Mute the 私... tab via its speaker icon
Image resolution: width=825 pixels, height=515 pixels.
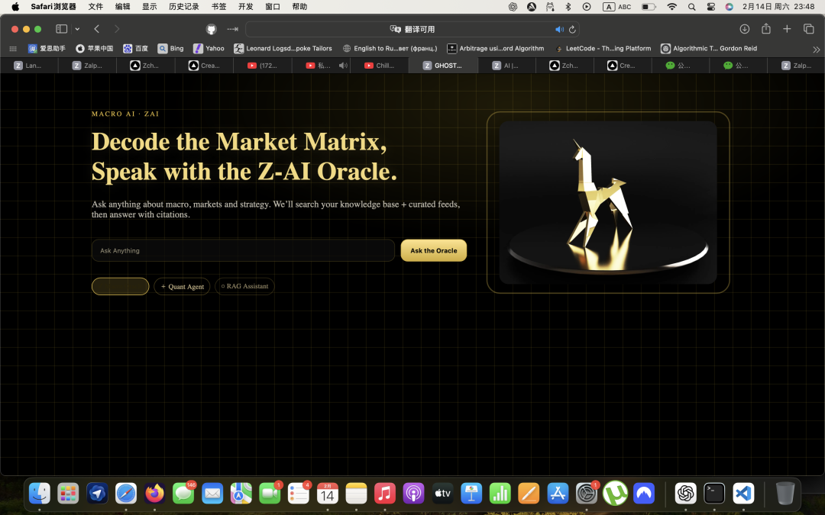(343, 66)
